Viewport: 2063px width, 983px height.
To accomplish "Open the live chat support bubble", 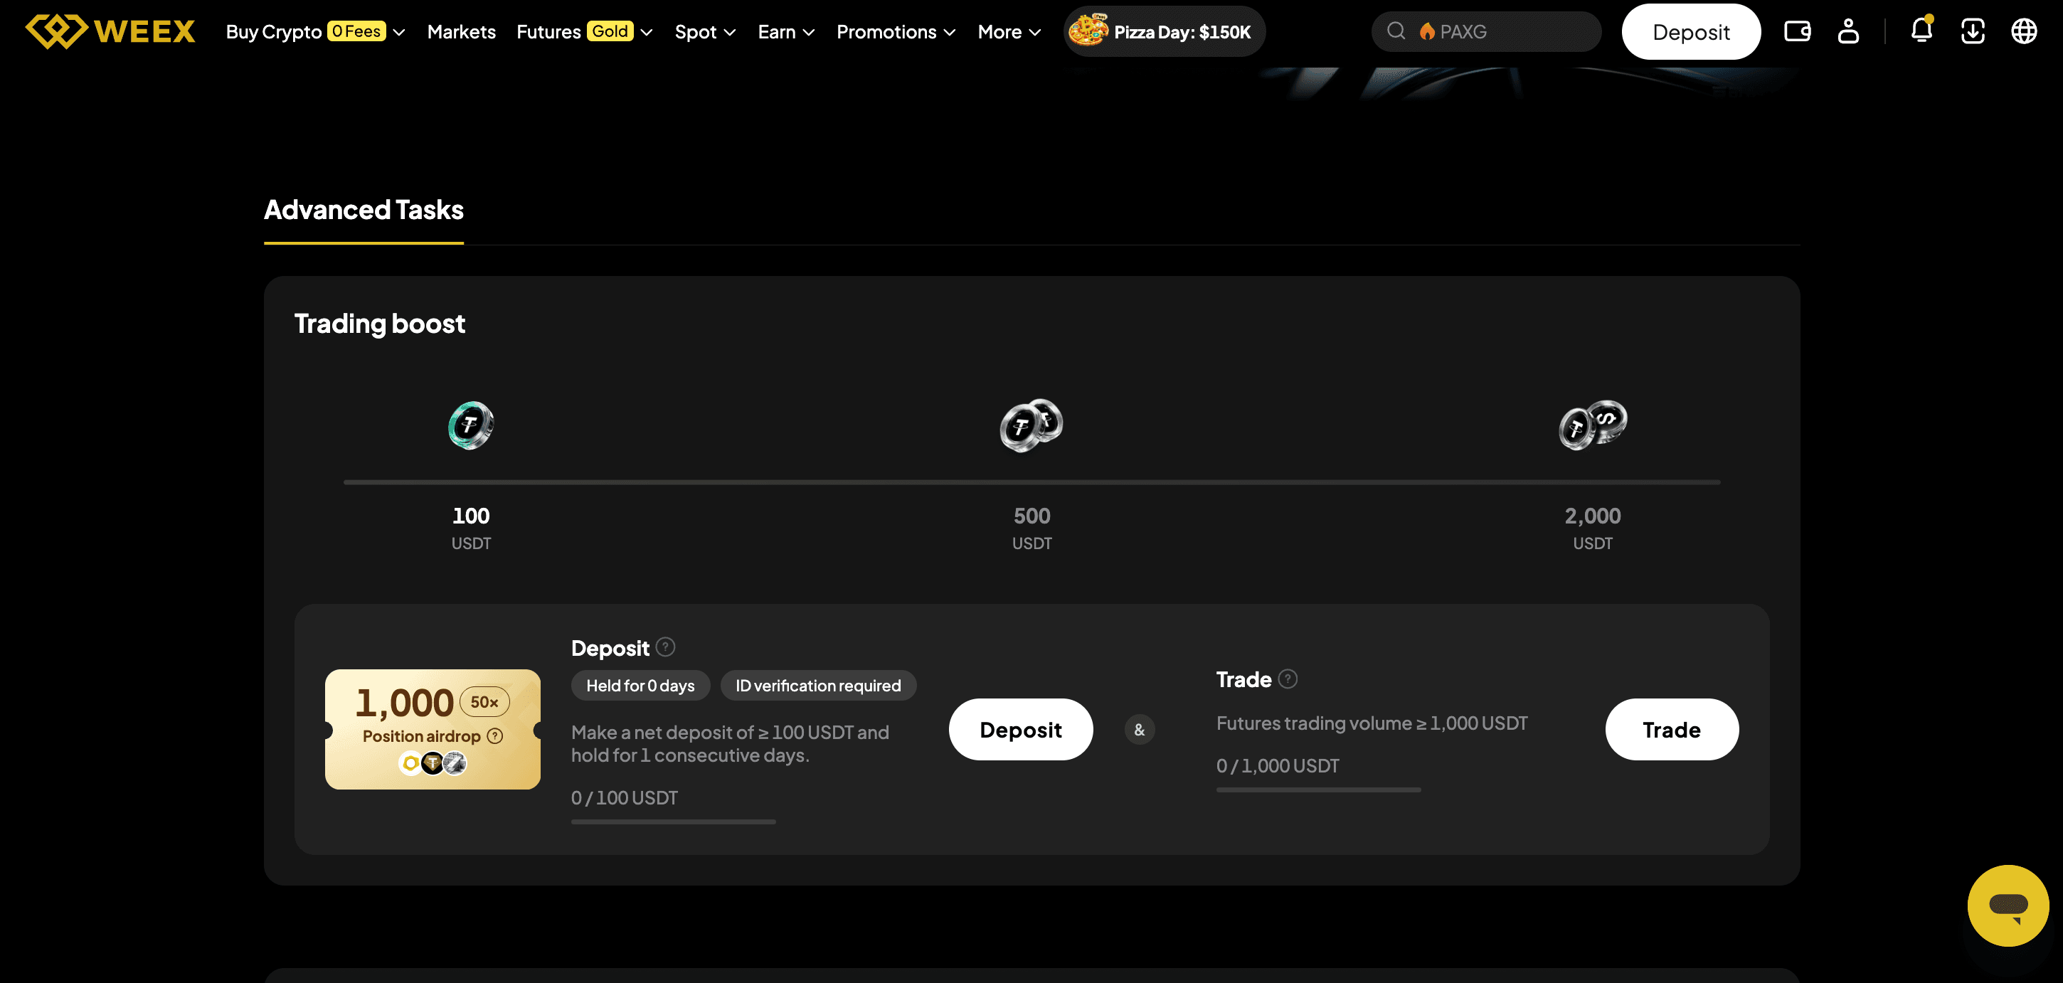I will [2008, 905].
